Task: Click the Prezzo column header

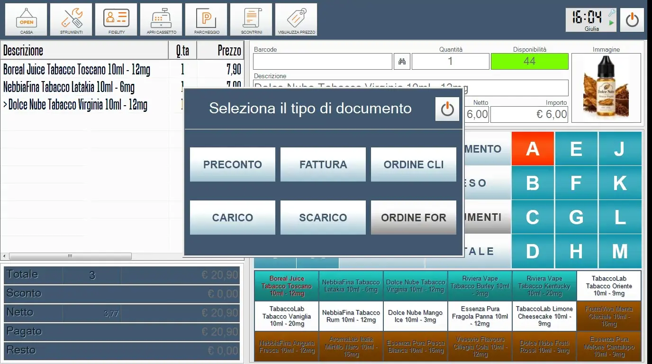Action: pos(220,50)
